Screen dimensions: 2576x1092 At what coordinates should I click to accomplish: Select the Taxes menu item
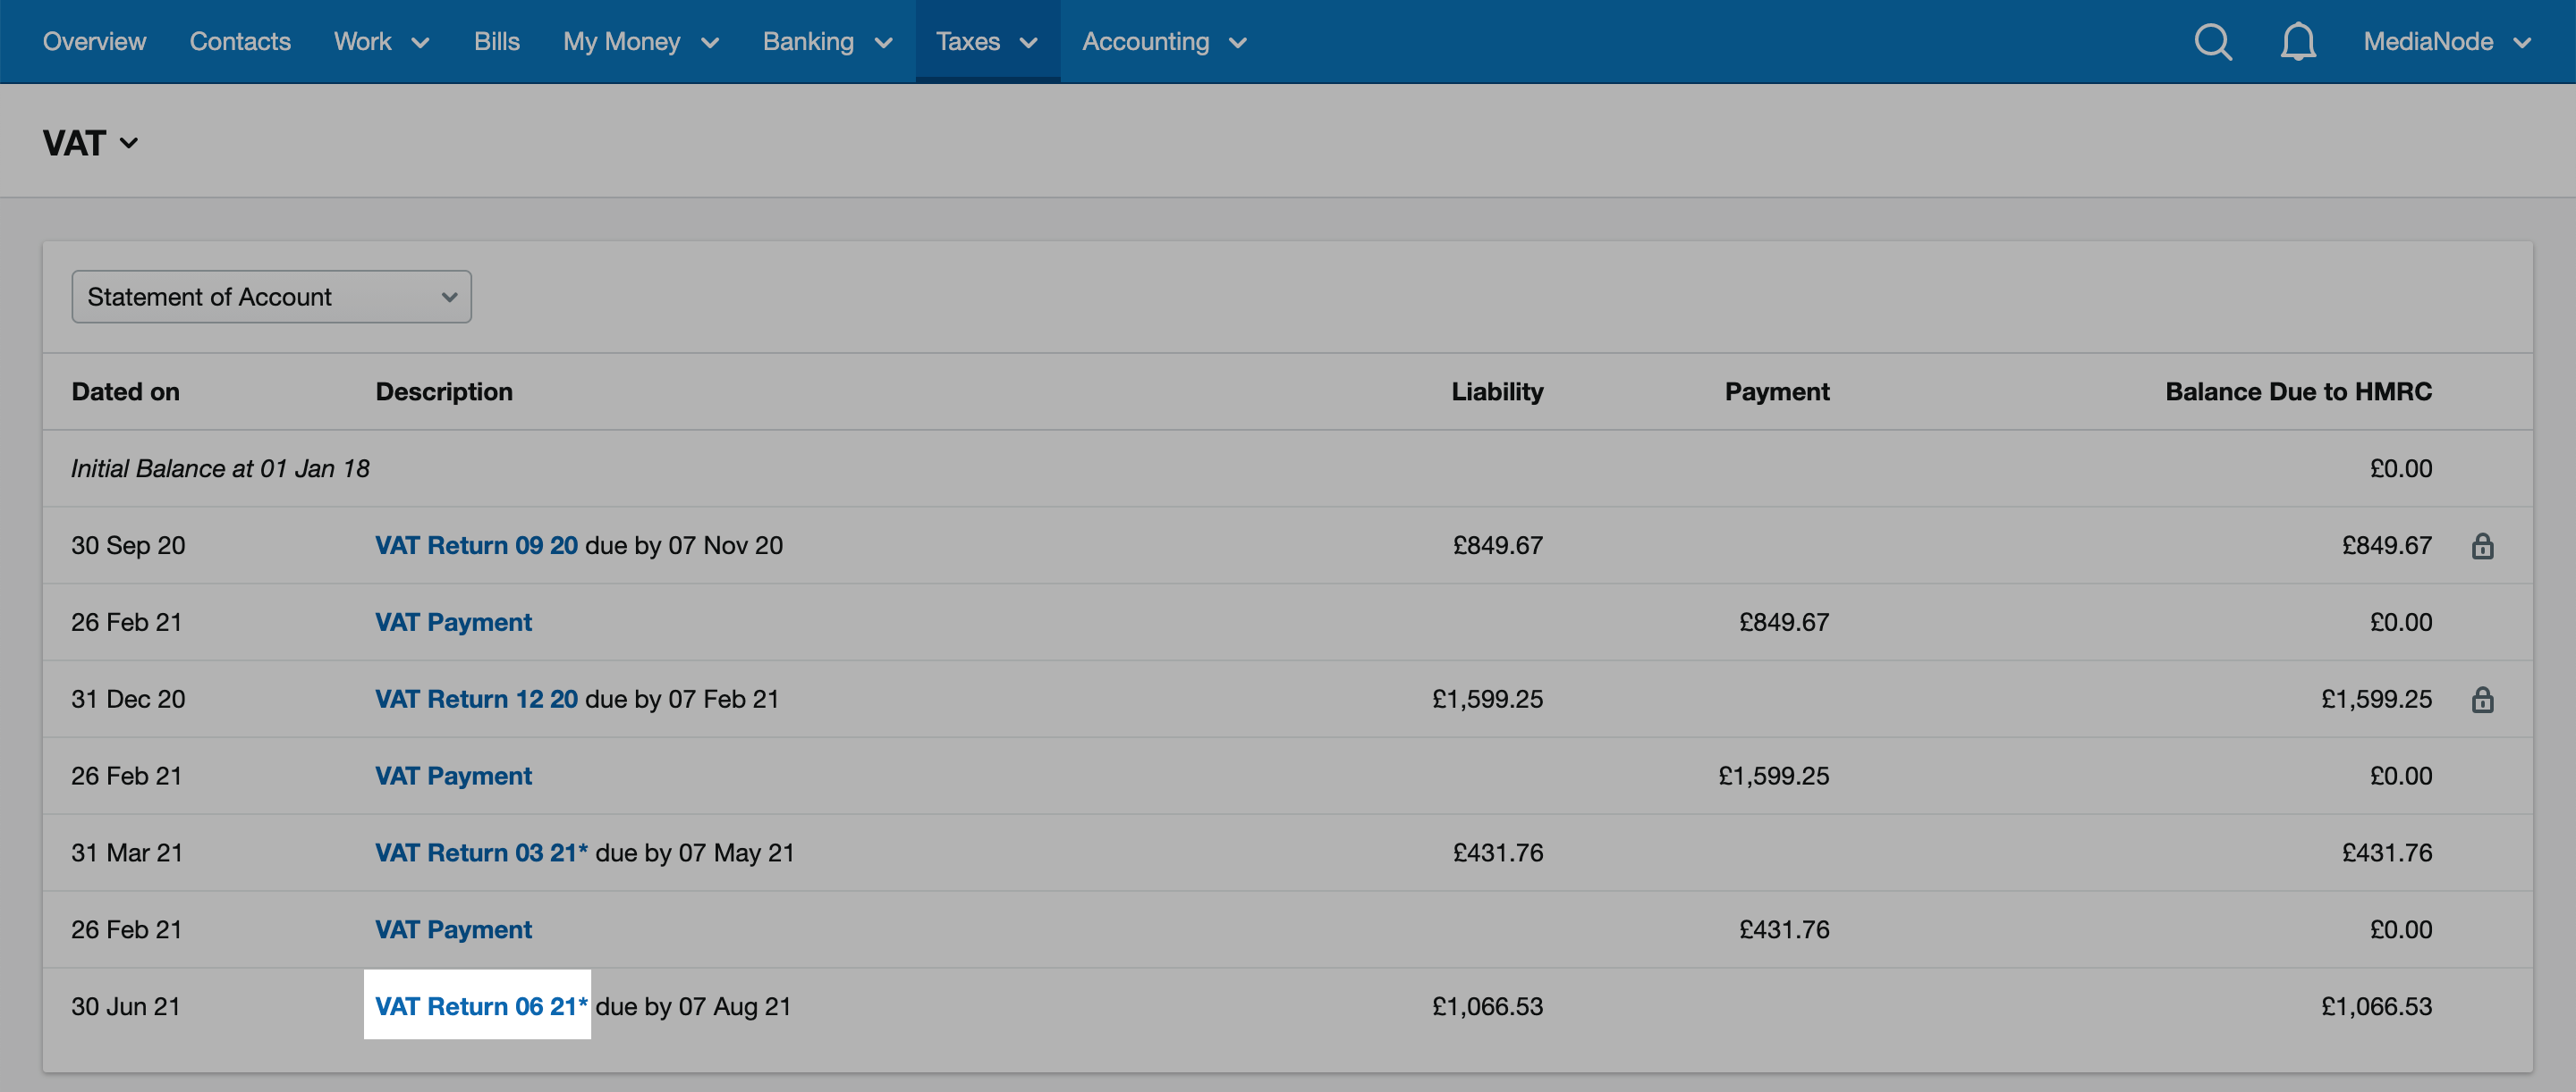[968, 41]
